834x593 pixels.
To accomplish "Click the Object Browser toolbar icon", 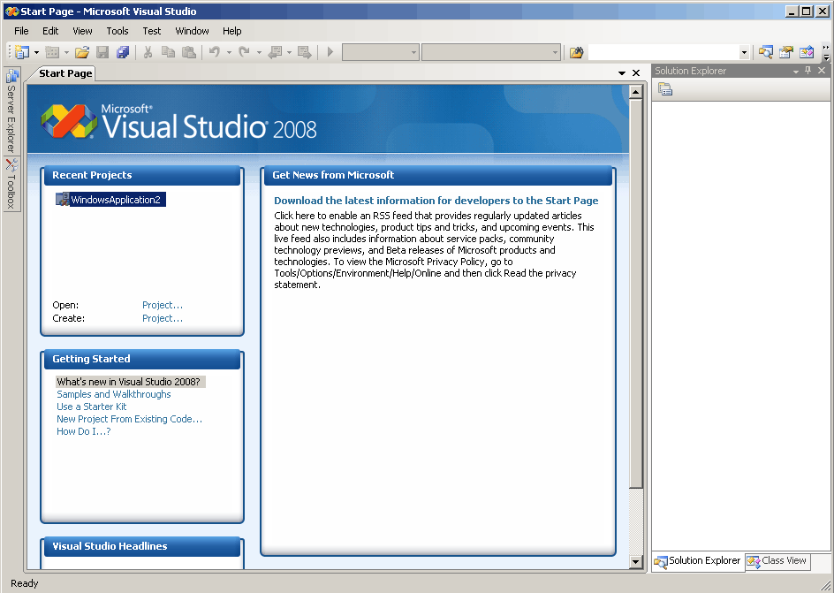I will pos(807,52).
